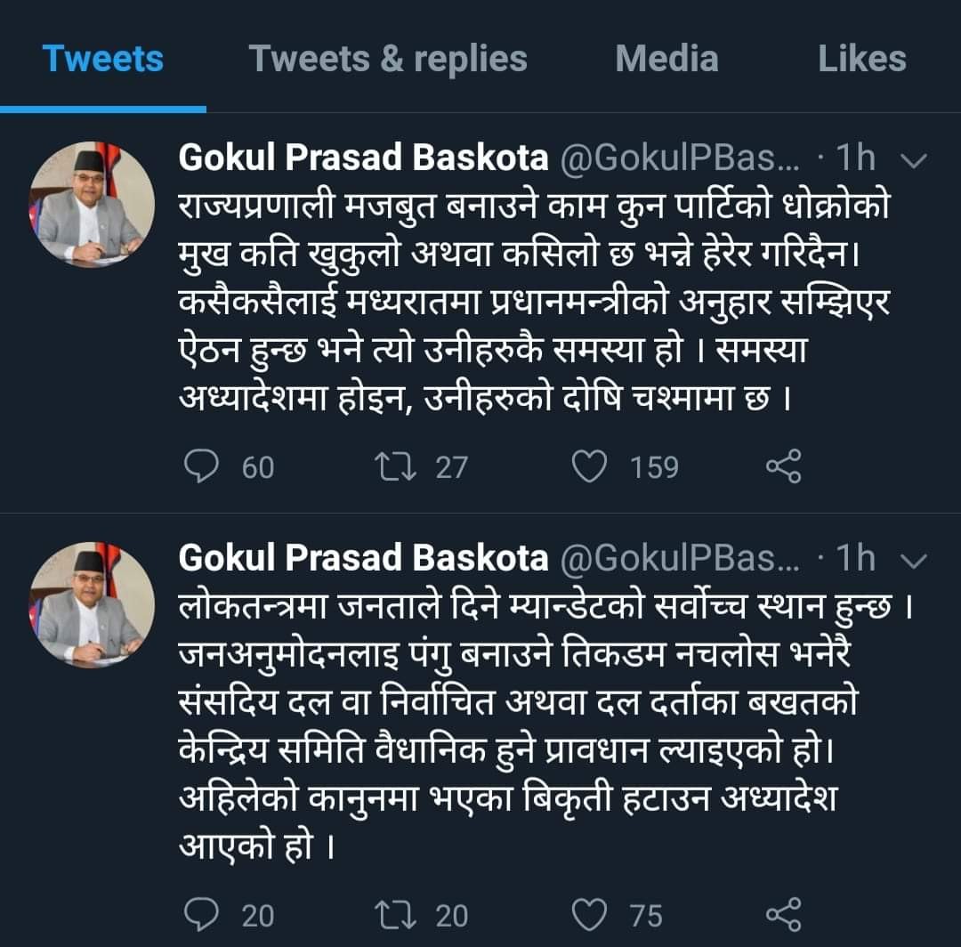Open the second tweet's dropdown arrow menu
The height and width of the screenshot is (947, 961).
click(x=914, y=560)
